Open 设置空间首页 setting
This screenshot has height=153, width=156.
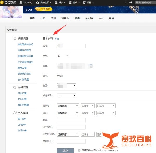[24, 50]
